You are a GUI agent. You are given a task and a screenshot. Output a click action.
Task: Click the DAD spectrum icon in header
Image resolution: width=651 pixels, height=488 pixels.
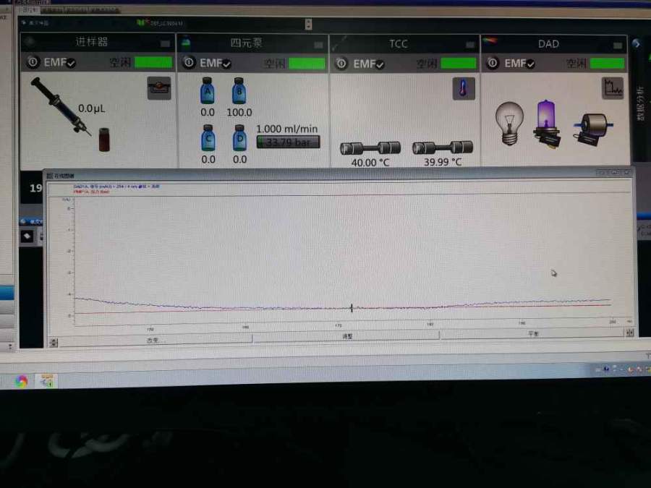coord(490,40)
